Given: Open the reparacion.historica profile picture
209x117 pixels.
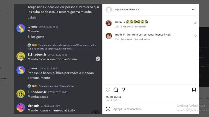Looking at the screenshot, I should point(109,10).
